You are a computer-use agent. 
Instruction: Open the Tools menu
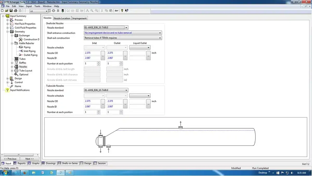(37, 6)
